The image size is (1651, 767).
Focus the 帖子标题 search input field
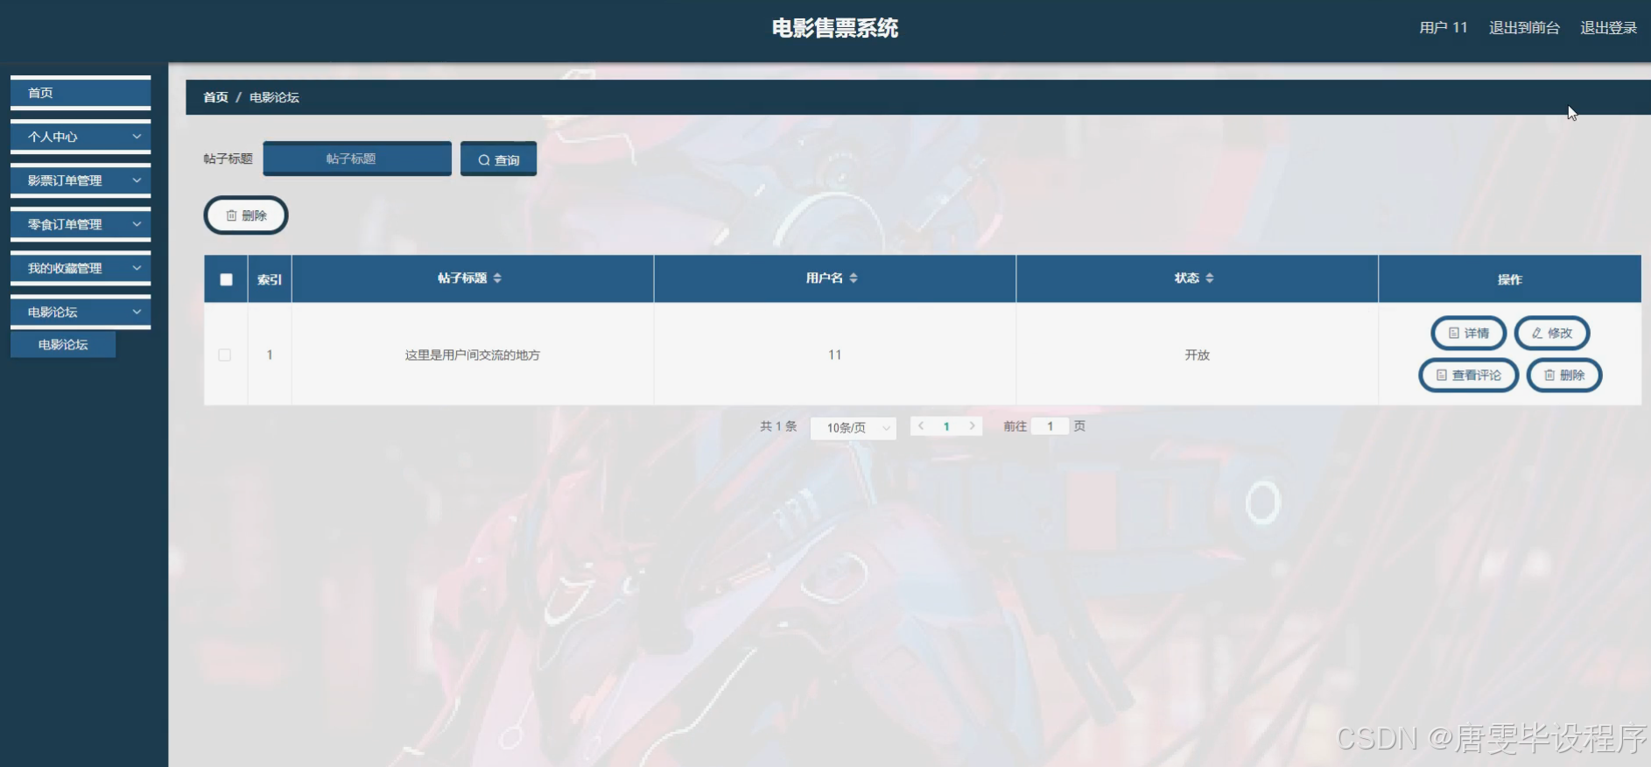click(x=357, y=158)
